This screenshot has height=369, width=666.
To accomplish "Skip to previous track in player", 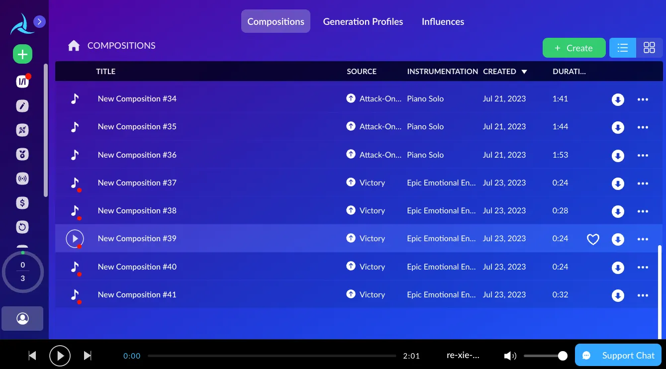I will [x=32, y=356].
